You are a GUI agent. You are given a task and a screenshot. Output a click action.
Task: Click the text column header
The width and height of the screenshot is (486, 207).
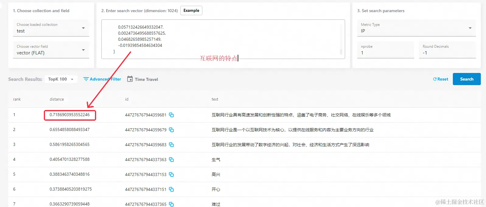(x=215, y=99)
